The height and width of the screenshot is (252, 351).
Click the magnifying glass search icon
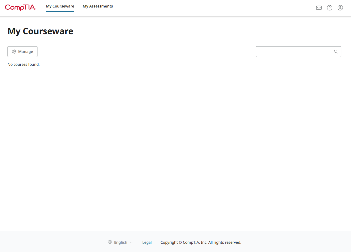click(x=336, y=52)
